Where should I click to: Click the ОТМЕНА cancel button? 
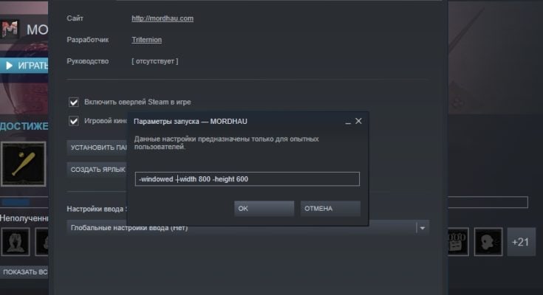[330, 209]
